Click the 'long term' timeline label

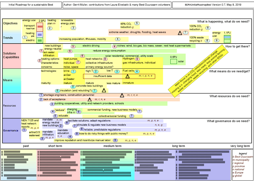[178, 146]
